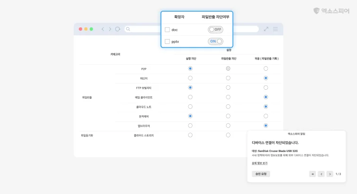
Task: Select 허용 radio for P2P
Action: (266, 68)
